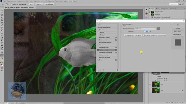The height and width of the screenshot is (104, 186).
Task: Uncheck the highlighted Наложение цвета checkbox
Action: point(98,50)
